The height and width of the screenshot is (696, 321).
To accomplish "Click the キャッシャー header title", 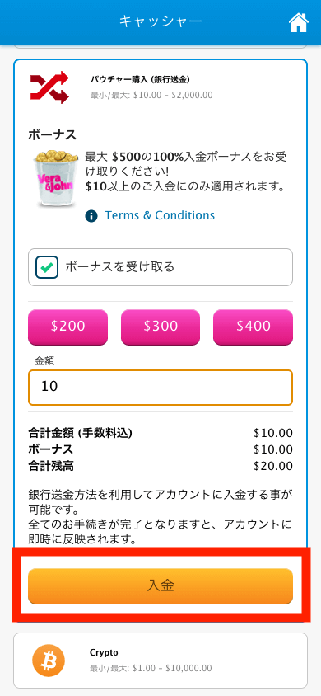I will click(160, 21).
